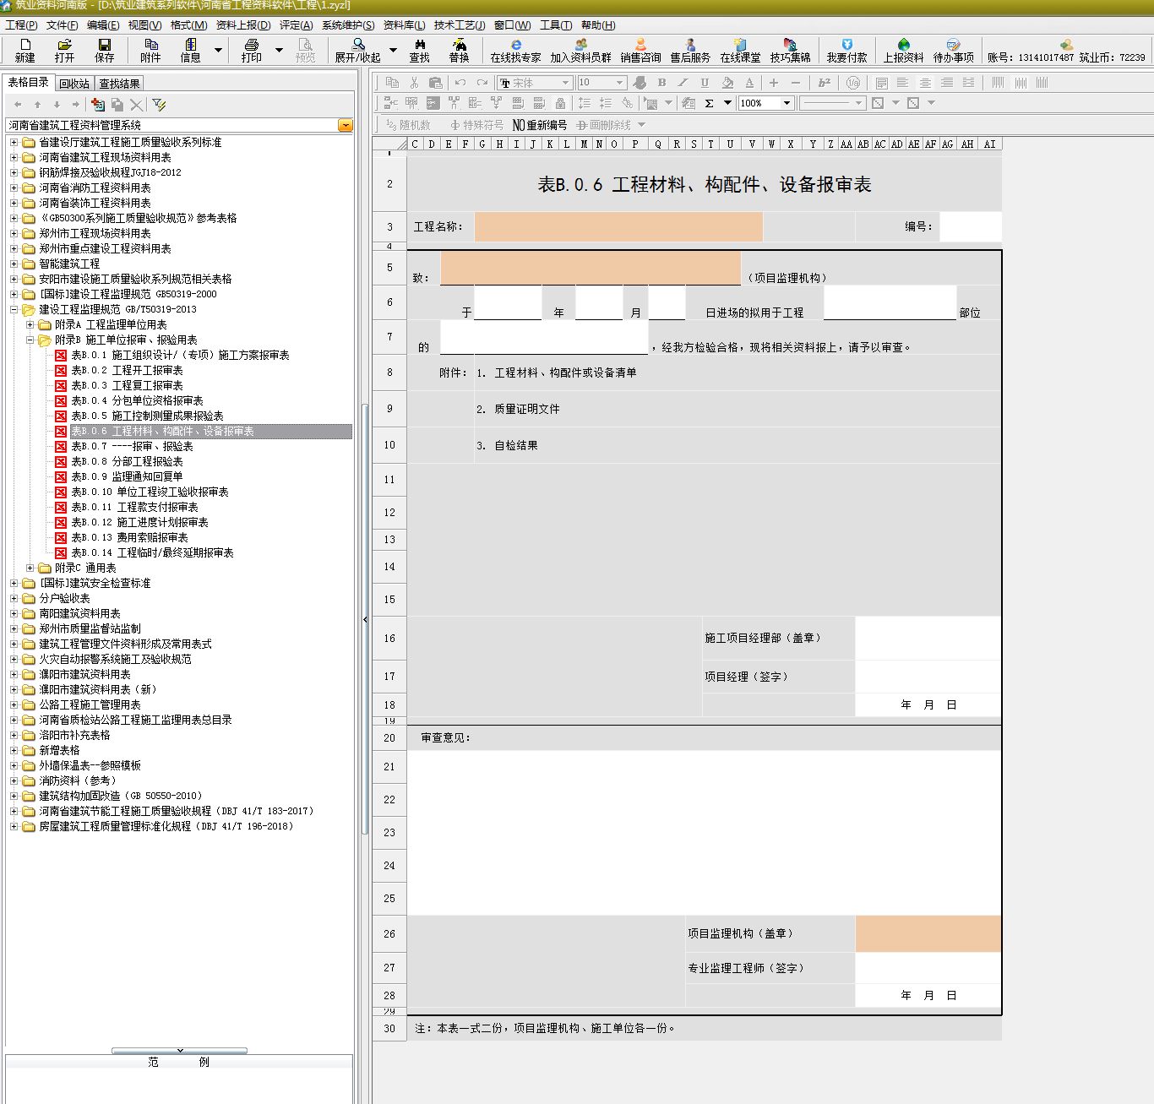Click the Underline formatting icon
The height and width of the screenshot is (1104, 1154).
coord(705,83)
